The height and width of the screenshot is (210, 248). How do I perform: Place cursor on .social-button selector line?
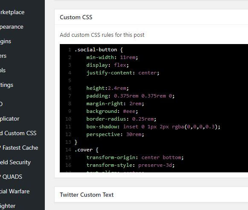[x=99, y=50]
